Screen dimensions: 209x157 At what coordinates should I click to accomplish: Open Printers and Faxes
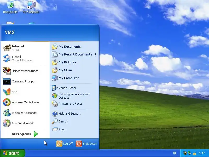pyautogui.click(x=74, y=104)
